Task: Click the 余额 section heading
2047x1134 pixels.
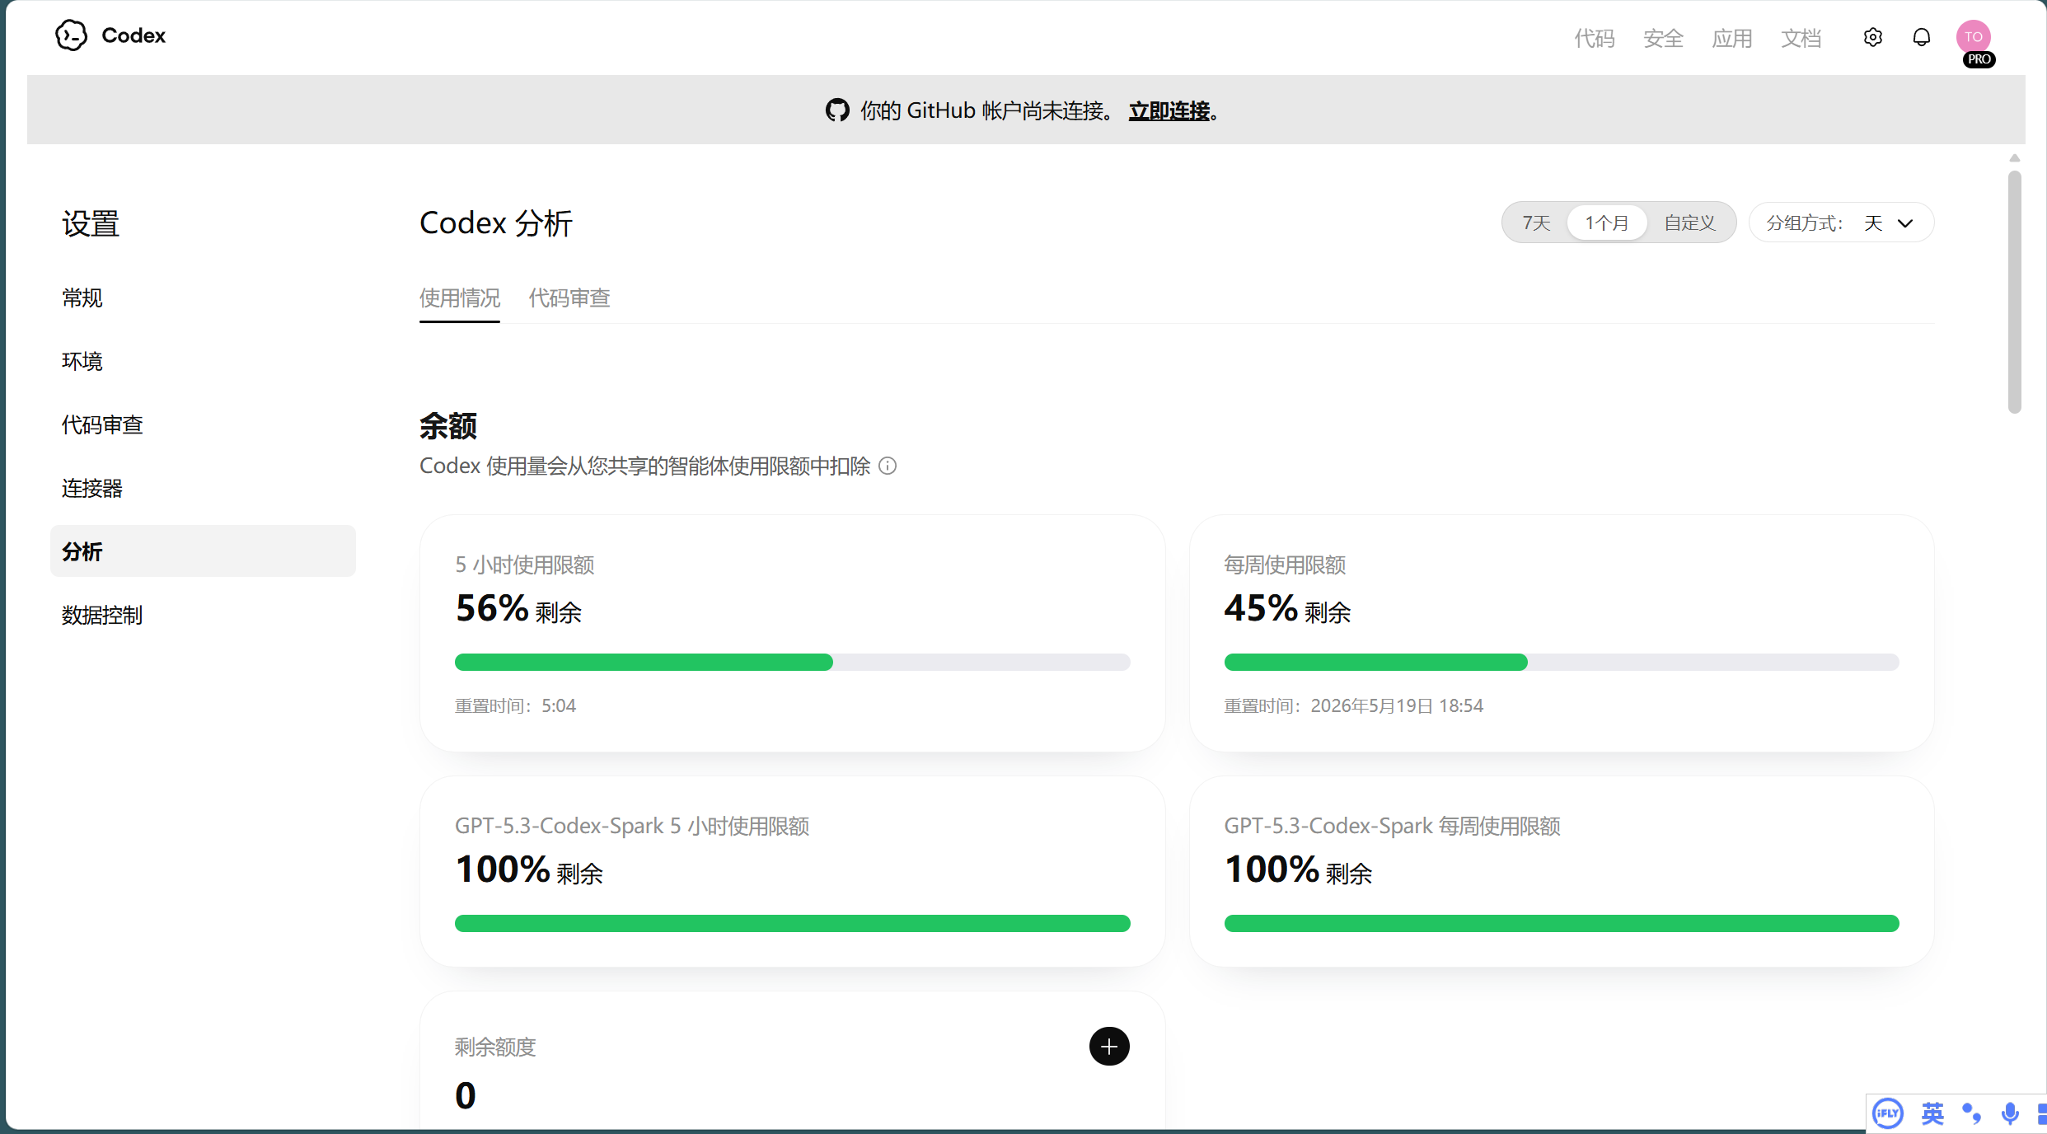Action: [x=448, y=426]
